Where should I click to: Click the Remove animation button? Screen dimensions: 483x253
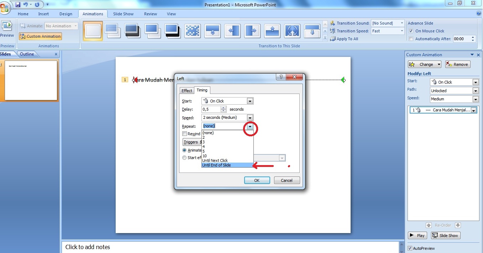(457, 64)
